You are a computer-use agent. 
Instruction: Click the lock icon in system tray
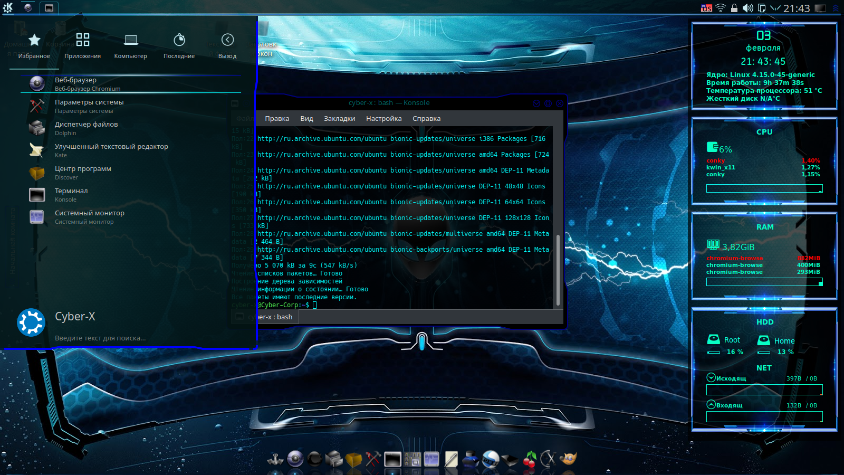coord(734,8)
